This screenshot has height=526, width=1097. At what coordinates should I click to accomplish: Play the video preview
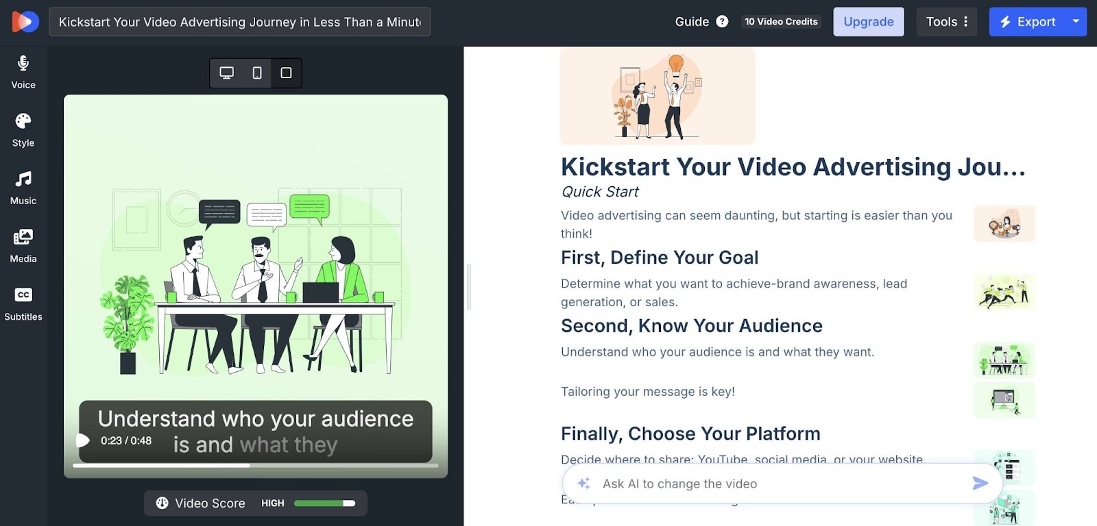(82, 440)
